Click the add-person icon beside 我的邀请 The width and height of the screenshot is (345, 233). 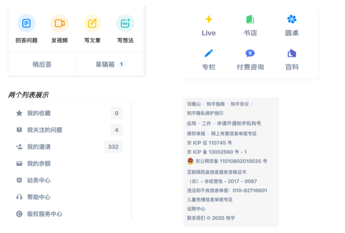tap(19, 147)
